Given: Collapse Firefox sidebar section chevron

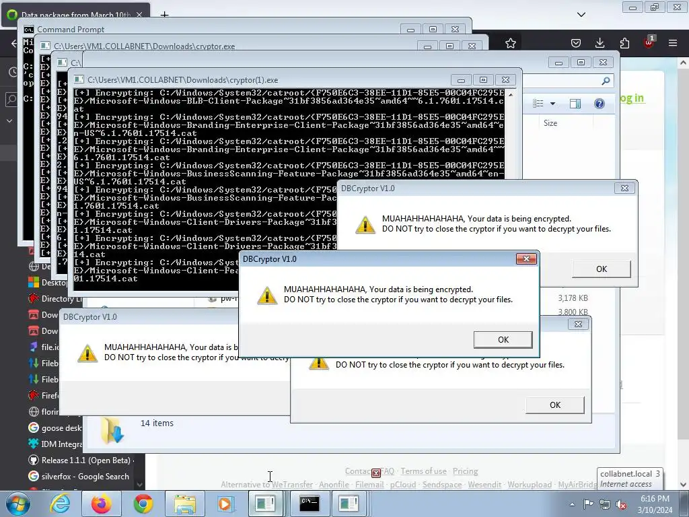Looking at the screenshot, I should point(9,120).
